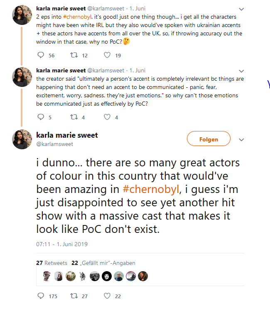Open the first tweet's chevron options menu
270x314 pixels.
pos(242,9)
